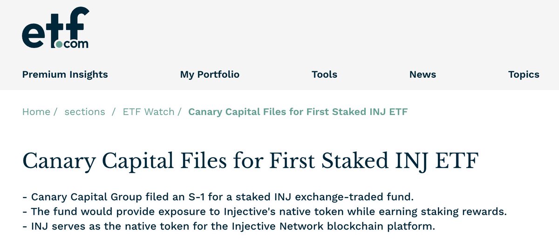This screenshot has width=559, height=244.
Task: Open the My Portfolio menu item
Action: 210,75
